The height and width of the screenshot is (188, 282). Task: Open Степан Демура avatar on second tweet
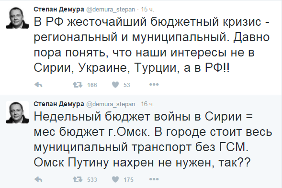(x=17, y=112)
